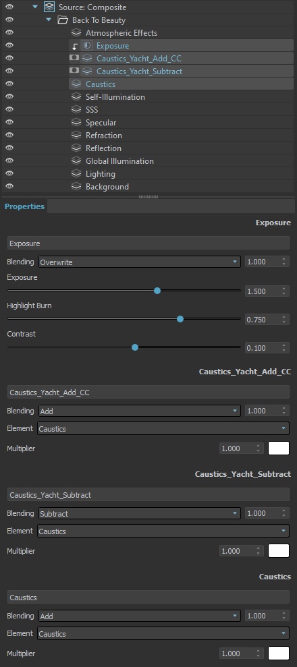Image resolution: width=297 pixels, height=667 pixels.
Task: Click the Back To Beauty folder icon
Action: (63, 20)
